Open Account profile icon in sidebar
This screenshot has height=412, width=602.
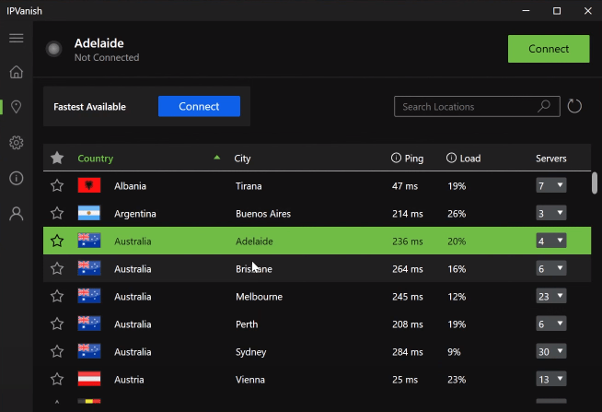(x=16, y=214)
